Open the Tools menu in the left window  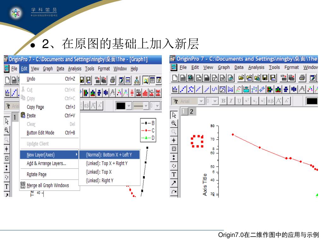pos(90,68)
